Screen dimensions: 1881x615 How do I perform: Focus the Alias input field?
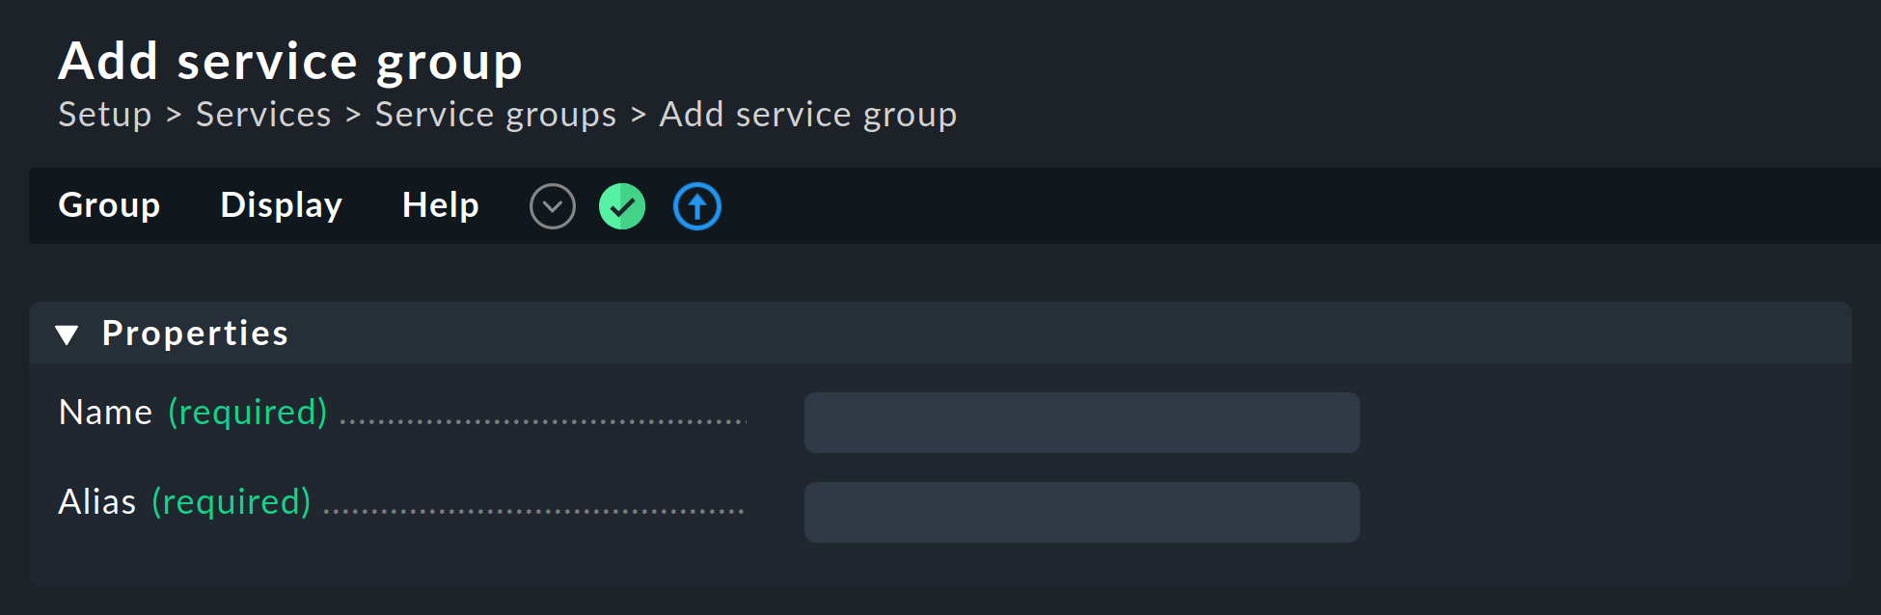(1080, 512)
